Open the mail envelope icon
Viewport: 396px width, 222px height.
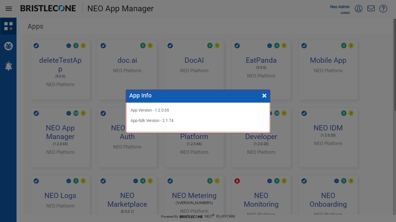[371, 9]
